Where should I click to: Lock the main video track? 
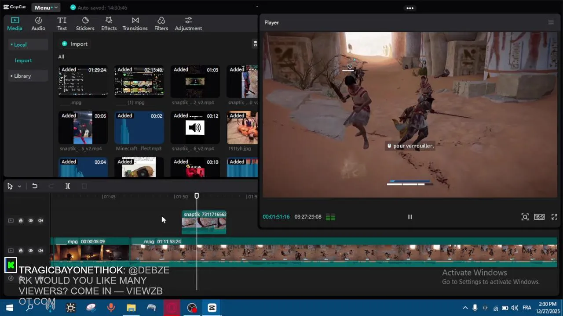tap(21, 251)
